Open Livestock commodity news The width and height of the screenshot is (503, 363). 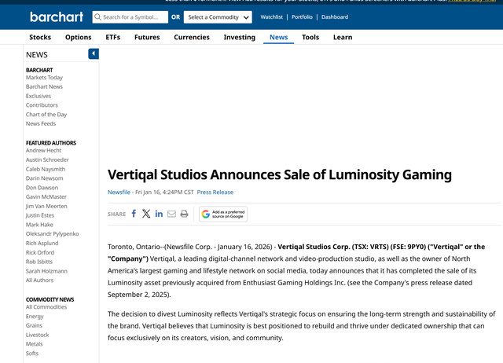tap(38, 335)
